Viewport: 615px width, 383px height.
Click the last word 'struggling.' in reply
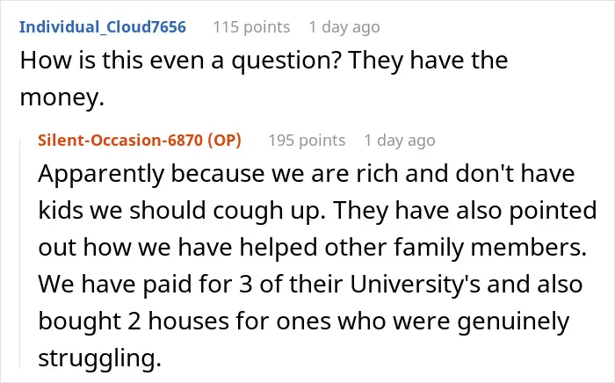99,358
